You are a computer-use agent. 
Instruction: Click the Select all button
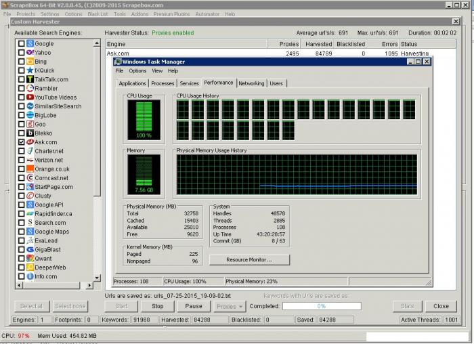32,306
